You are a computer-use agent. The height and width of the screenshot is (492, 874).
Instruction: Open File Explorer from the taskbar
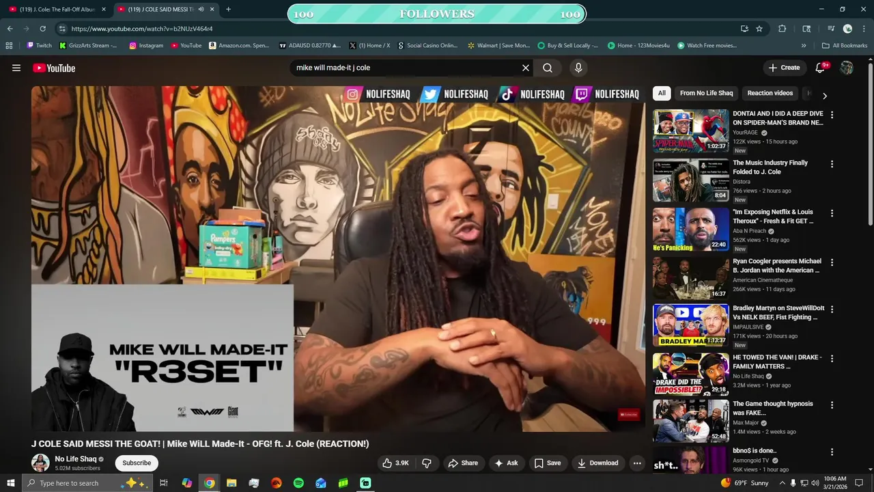tap(231, 483)
